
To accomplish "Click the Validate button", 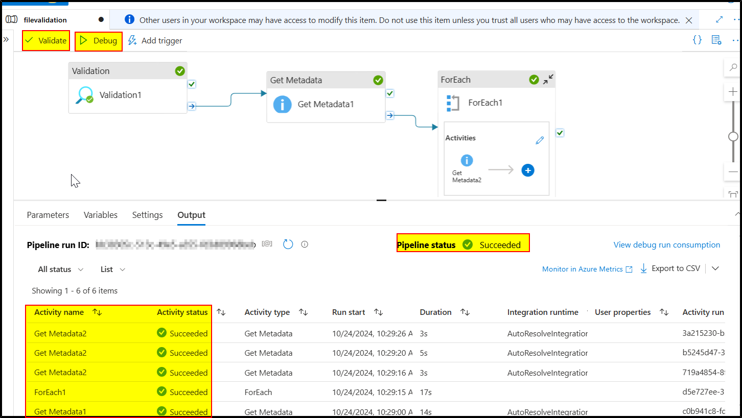I will (x=45, y=40).
